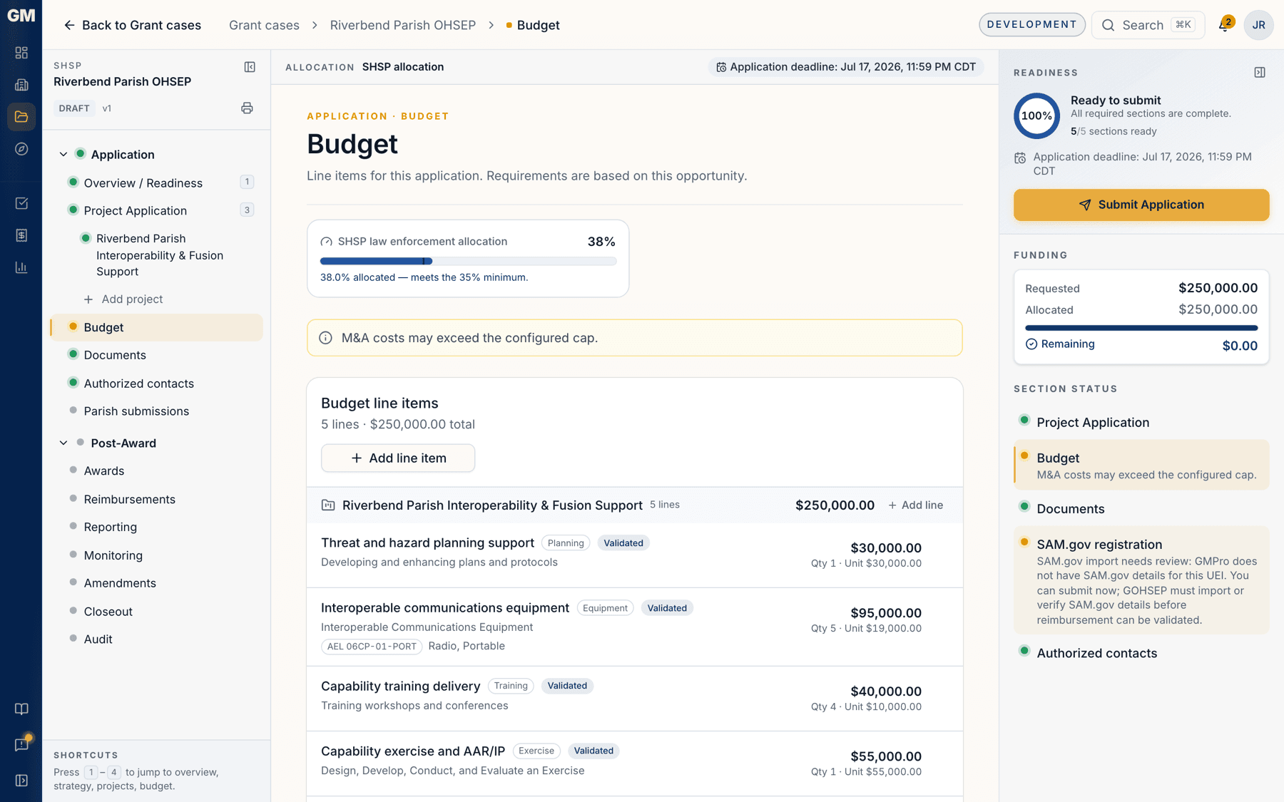Click the 100% readiness progress ring
The image size is (1284, 802).
point(1036,116)
